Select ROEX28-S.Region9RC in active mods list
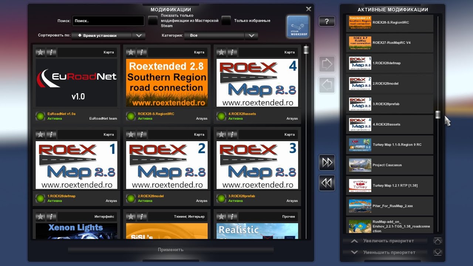This screenshot has height=266, width=473. tap(389, 23)
